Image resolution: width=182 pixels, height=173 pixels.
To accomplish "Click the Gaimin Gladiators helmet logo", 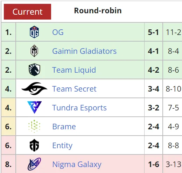I will click(x=34, y=51).
